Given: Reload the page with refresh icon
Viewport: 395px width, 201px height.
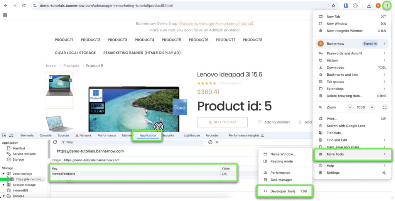Looking at the screenshot, I should (24, 5).
